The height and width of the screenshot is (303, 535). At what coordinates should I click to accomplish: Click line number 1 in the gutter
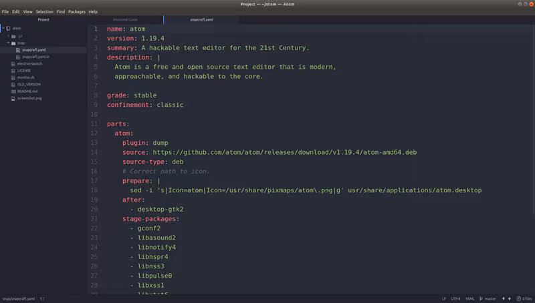96,29
